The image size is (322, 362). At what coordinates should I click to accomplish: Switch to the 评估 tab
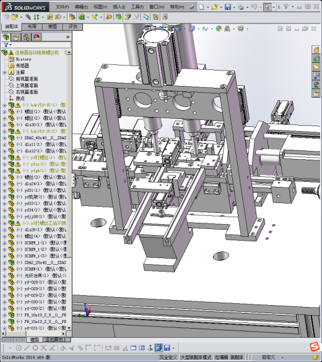point(73,27)
